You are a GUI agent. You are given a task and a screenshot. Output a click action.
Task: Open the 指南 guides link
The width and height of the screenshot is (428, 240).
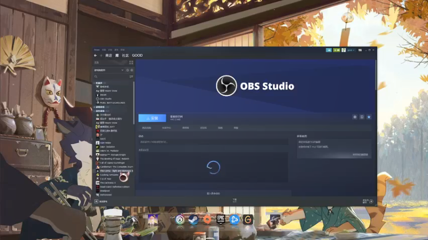[220, 128]
